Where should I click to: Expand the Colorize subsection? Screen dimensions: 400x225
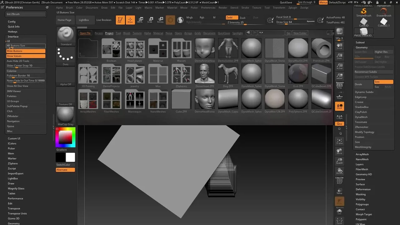[26, 71]
